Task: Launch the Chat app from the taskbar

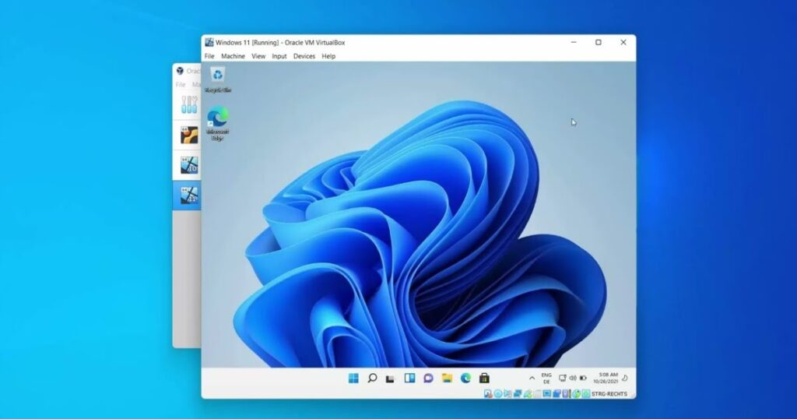Action: click(428, 378)
